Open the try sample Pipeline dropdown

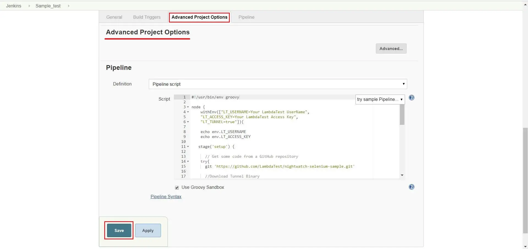pos(380,99)
